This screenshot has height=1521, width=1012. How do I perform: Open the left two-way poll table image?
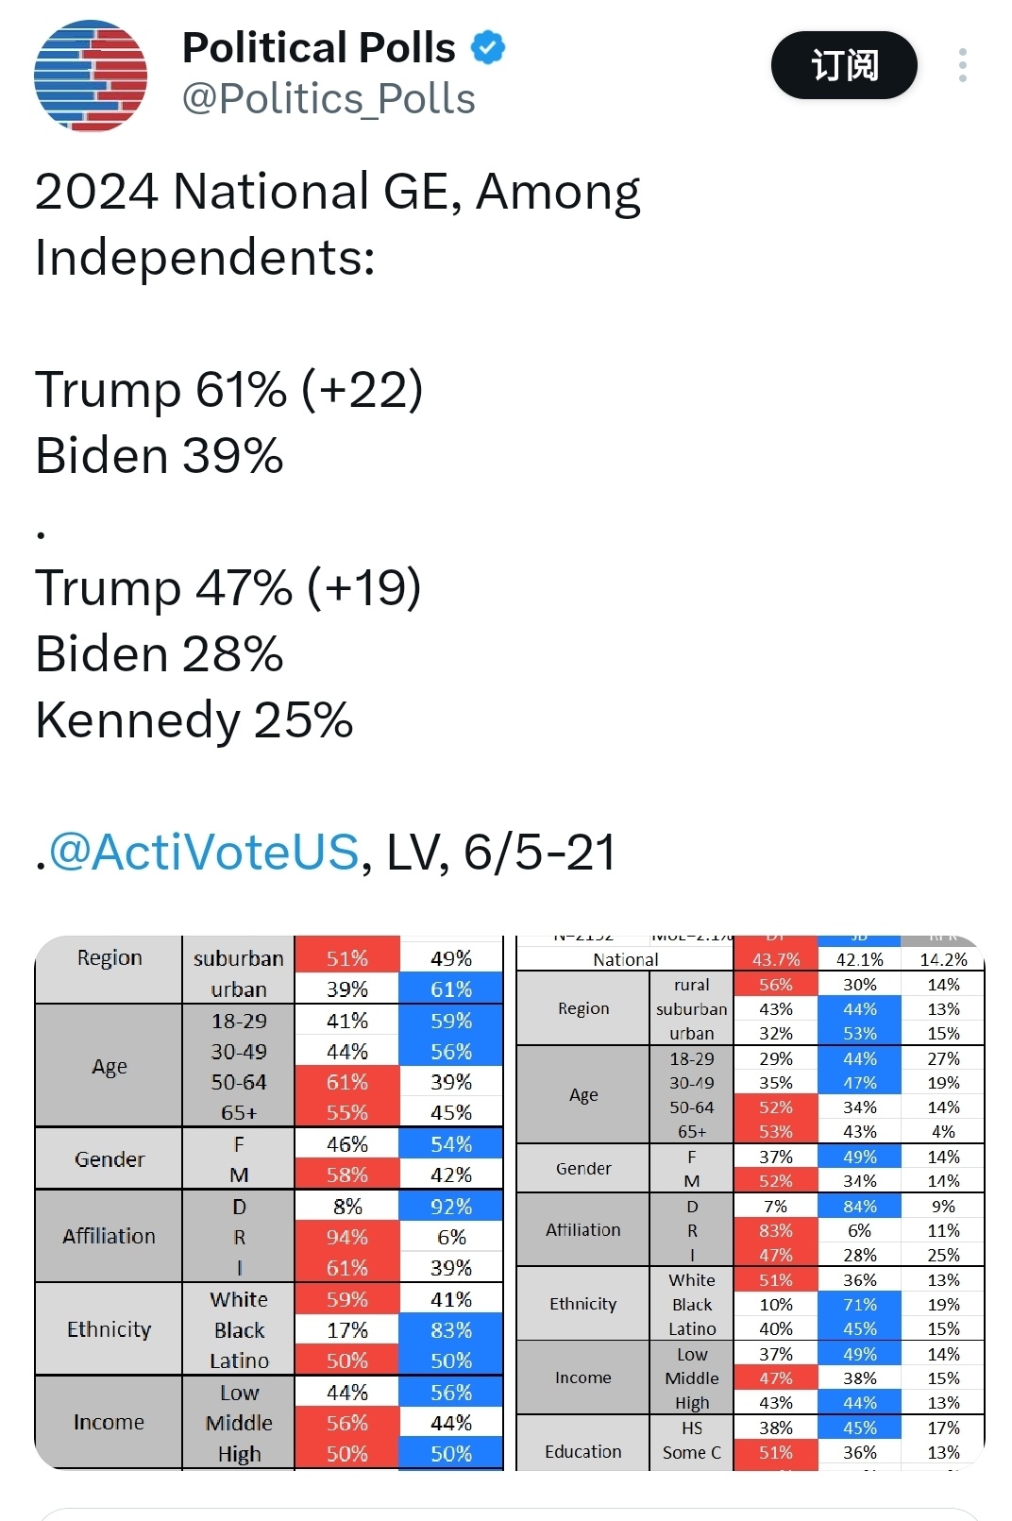tap(269, 1202)
